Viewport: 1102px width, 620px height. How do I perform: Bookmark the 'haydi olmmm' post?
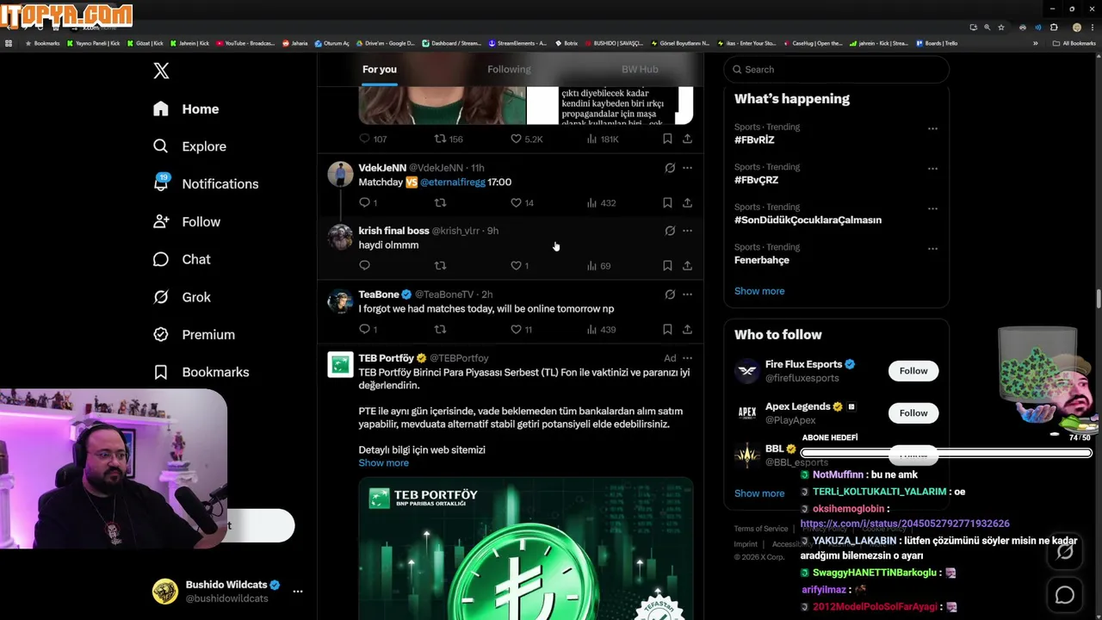(667, 266)
